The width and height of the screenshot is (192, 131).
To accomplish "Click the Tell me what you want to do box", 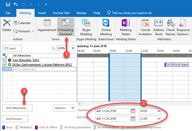I will point(129,13).
